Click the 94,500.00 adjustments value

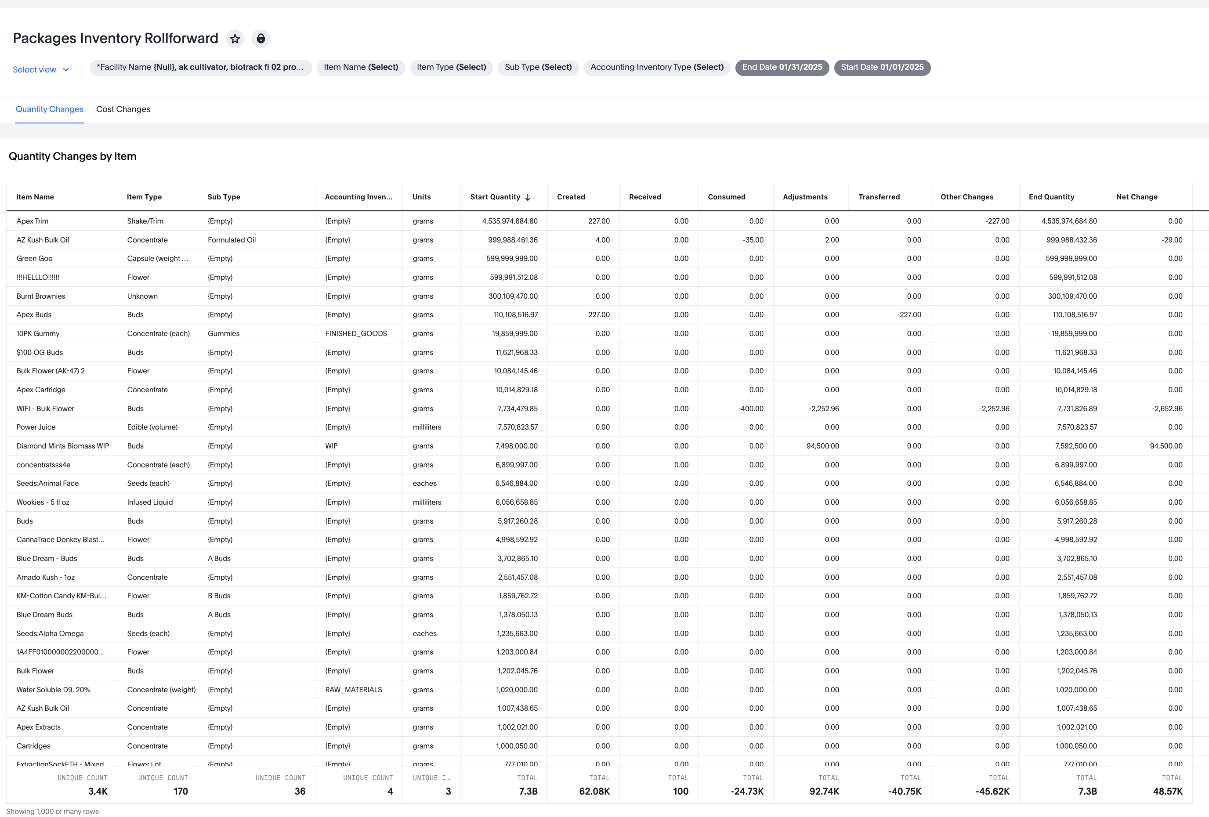811,446
